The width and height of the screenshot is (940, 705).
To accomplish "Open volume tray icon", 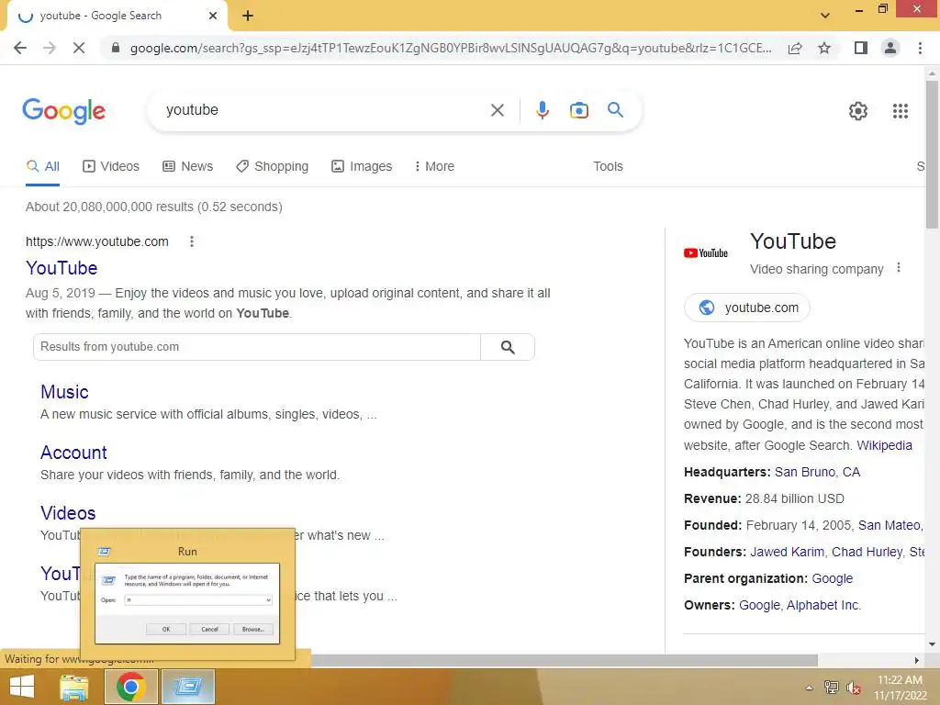I will click(x=854, y=688).
